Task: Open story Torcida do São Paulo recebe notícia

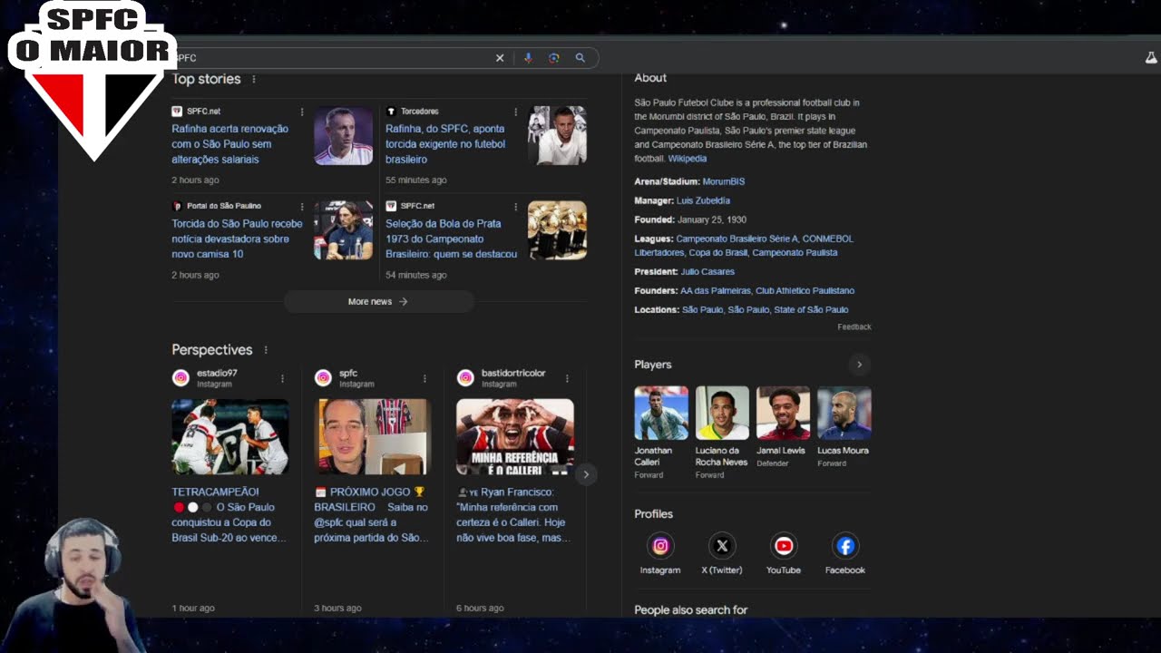Action: (237, 239)
